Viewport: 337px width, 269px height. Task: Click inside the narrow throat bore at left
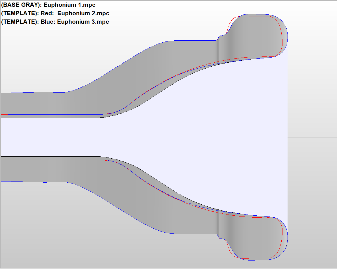tap(42, 137)
